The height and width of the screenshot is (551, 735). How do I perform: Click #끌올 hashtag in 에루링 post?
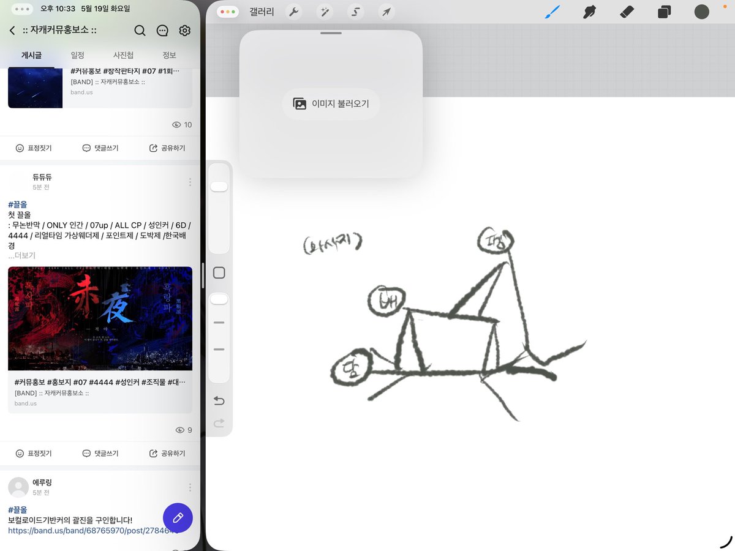click(17, 509)
